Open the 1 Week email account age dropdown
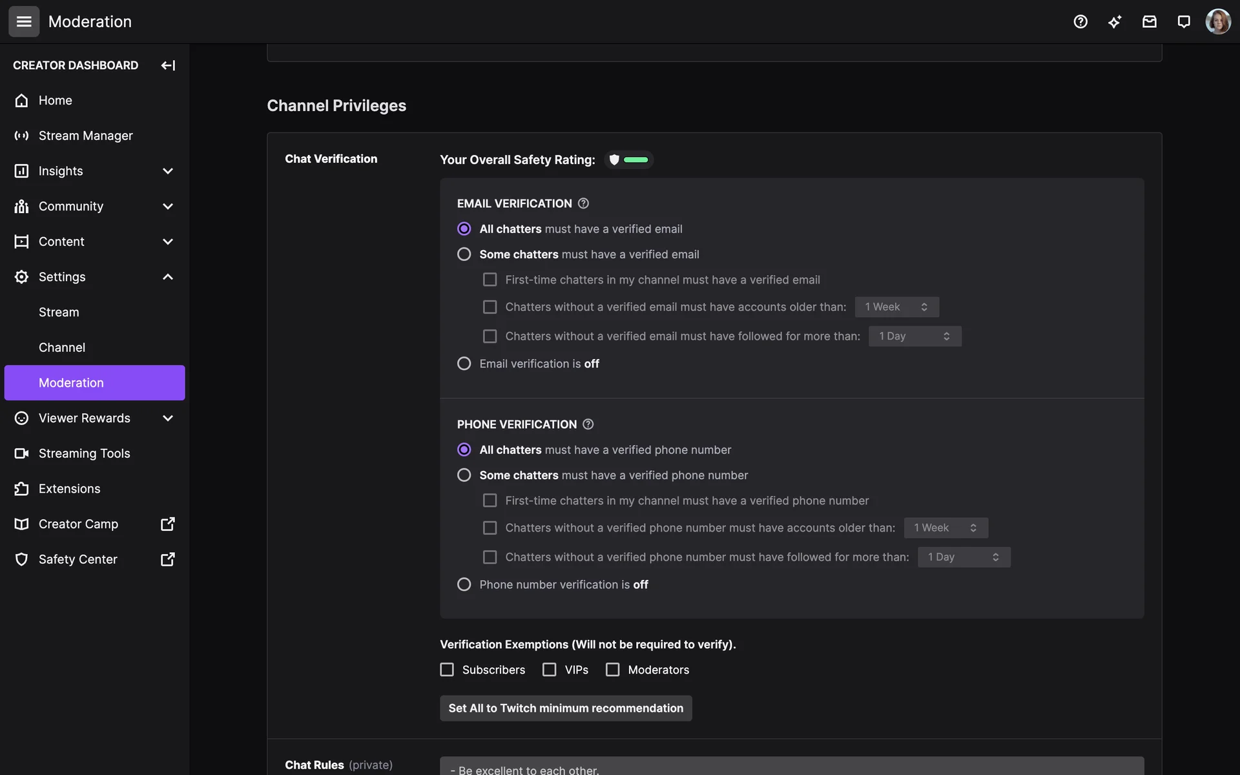Viewport: 1240px width, 775px height. [896, 307]
